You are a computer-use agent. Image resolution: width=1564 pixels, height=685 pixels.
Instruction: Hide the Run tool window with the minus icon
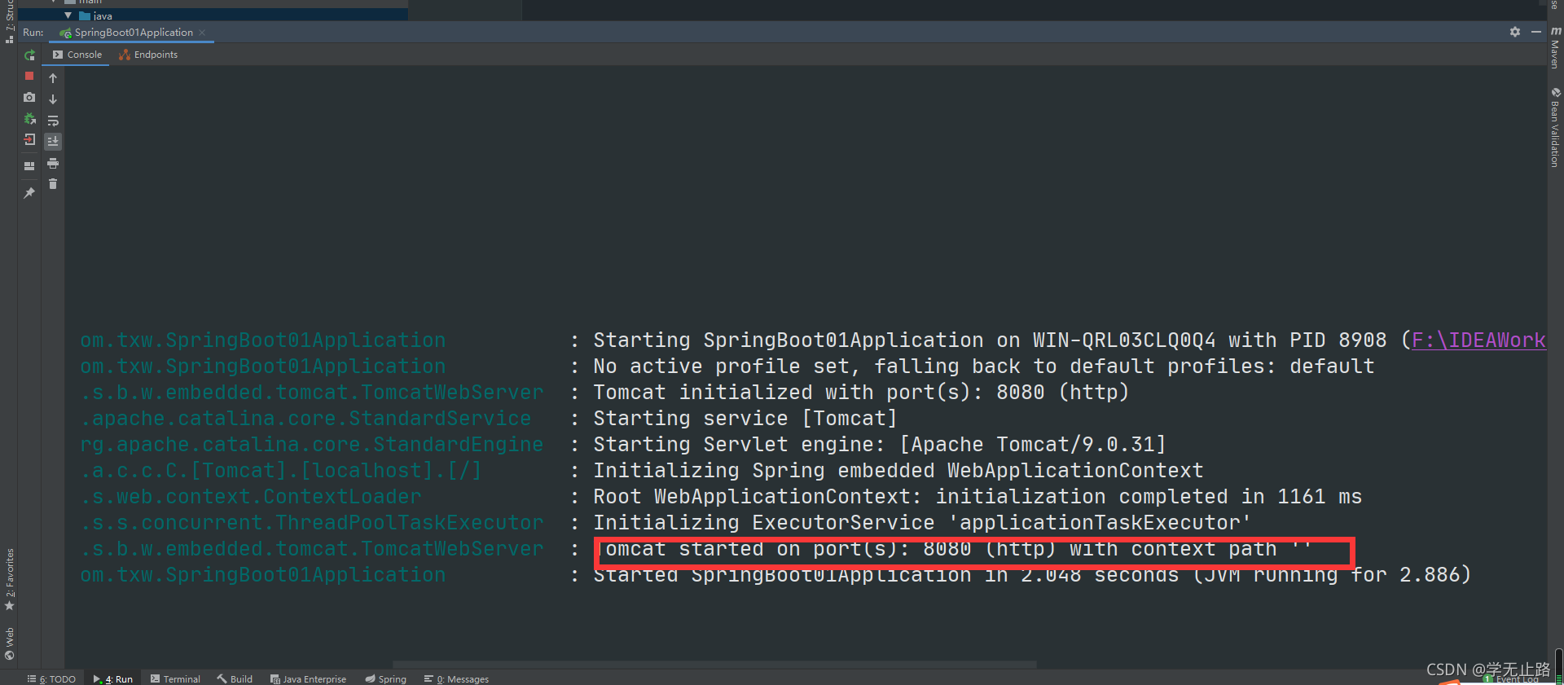pyautogui.click(x=1536, y=32)
